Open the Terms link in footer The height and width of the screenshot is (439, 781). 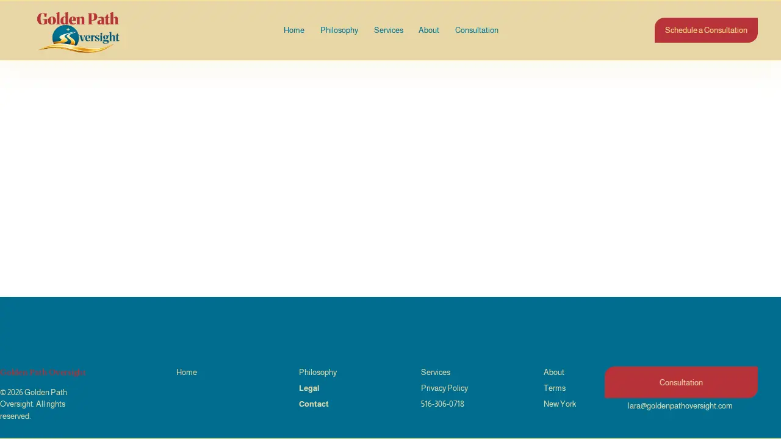click(555, 388)
